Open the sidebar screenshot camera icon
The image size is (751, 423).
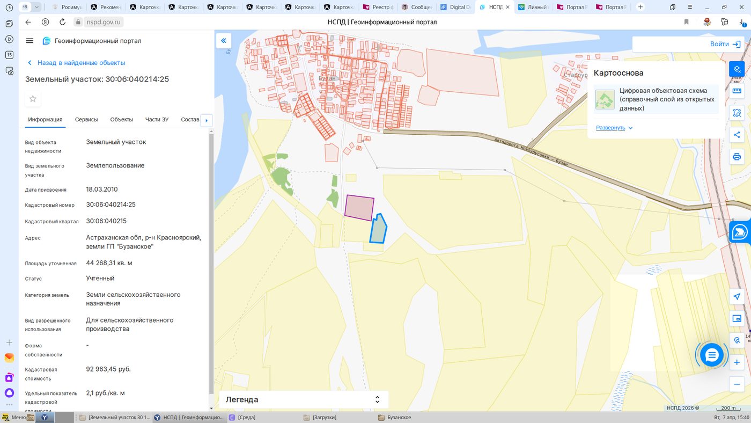tap(9, 70)
